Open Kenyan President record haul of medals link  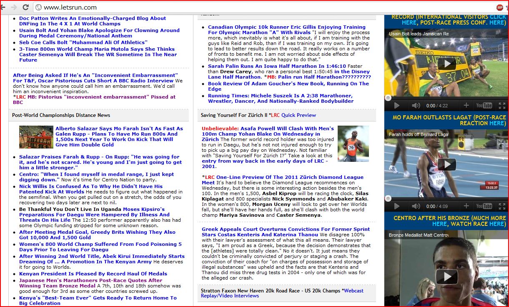(93, 274)
